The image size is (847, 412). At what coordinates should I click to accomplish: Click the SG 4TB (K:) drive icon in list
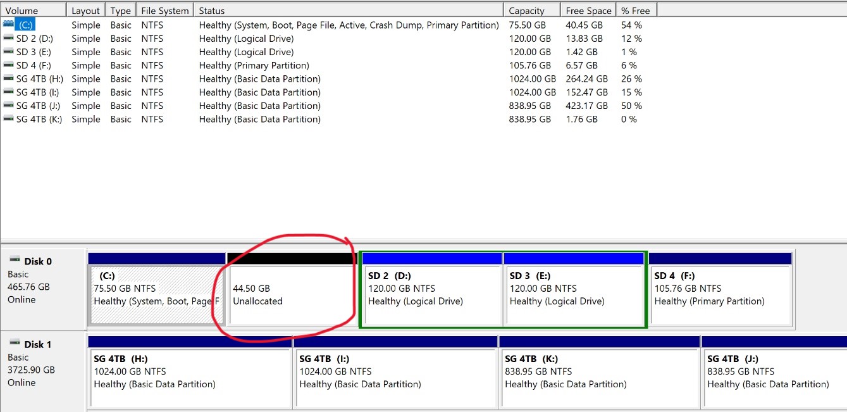pos(8,119)
